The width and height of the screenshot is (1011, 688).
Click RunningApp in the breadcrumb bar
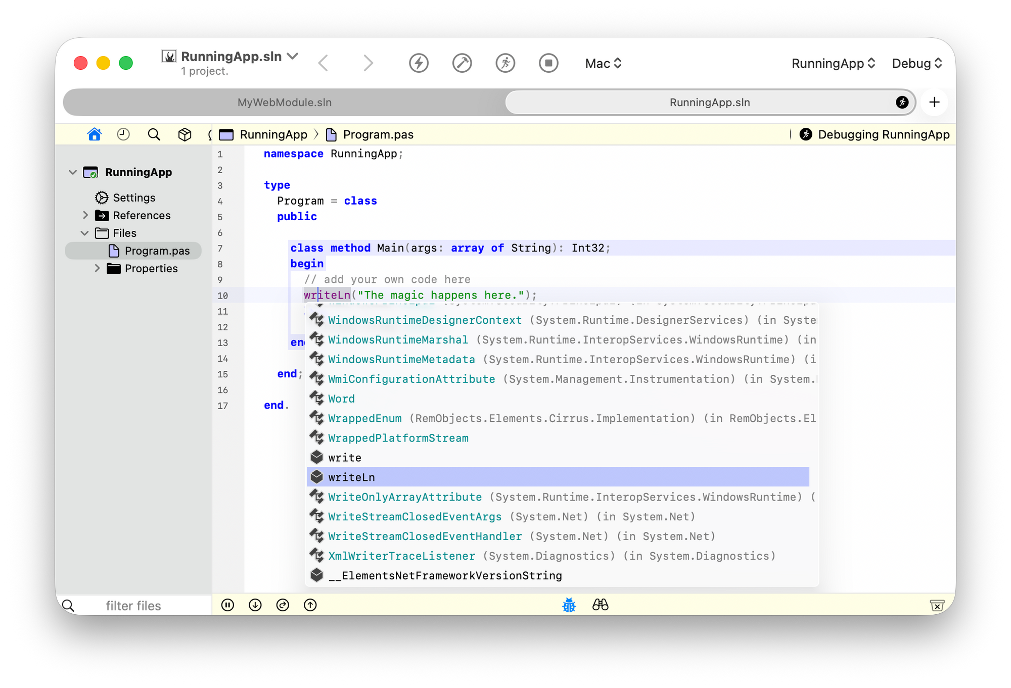[273, 134]
